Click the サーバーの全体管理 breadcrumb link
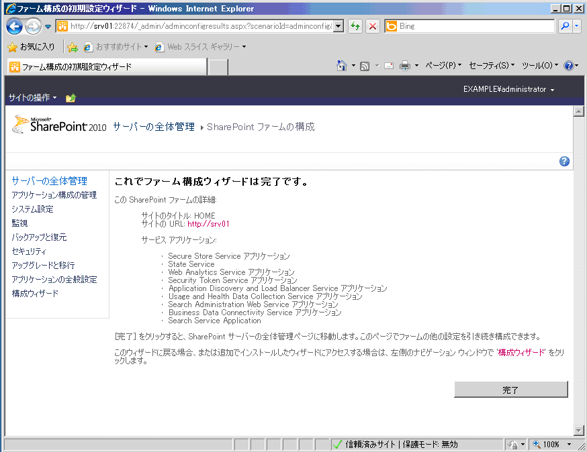 tap(154, 127)
